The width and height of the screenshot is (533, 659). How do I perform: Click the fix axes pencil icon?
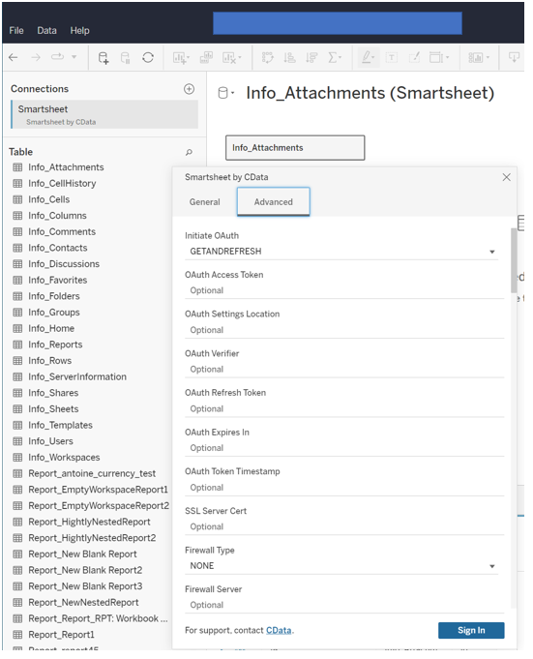tap(414, 57)
